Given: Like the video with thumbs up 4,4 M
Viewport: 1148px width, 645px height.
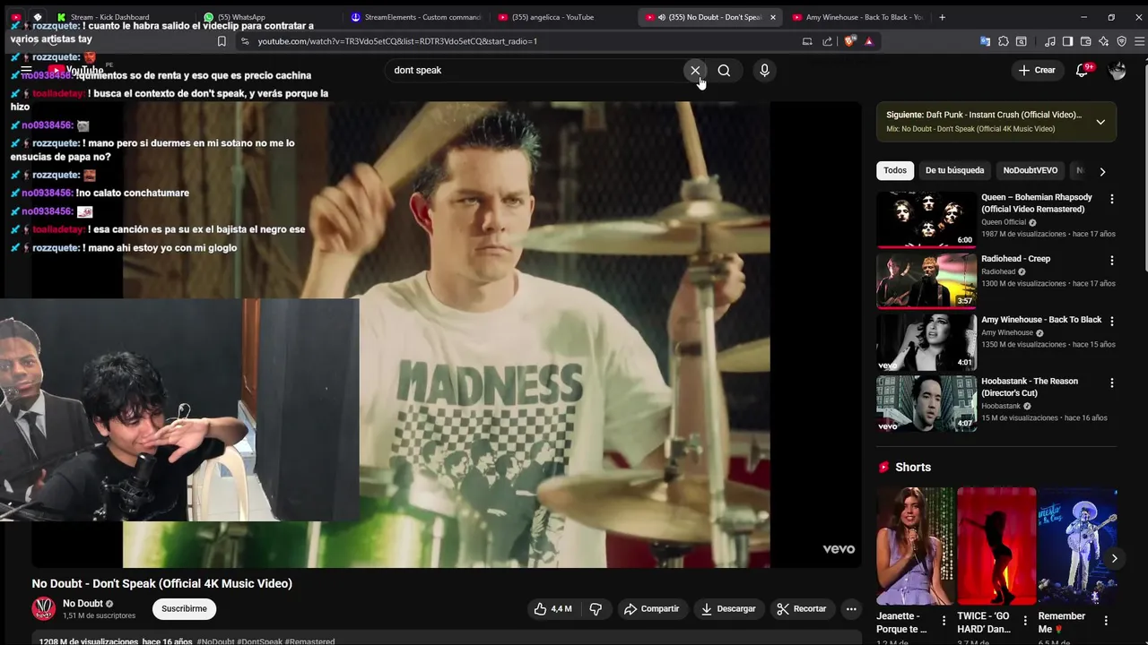Looking at the screenshot, I should pyautogui.click(x=552, y=609).
